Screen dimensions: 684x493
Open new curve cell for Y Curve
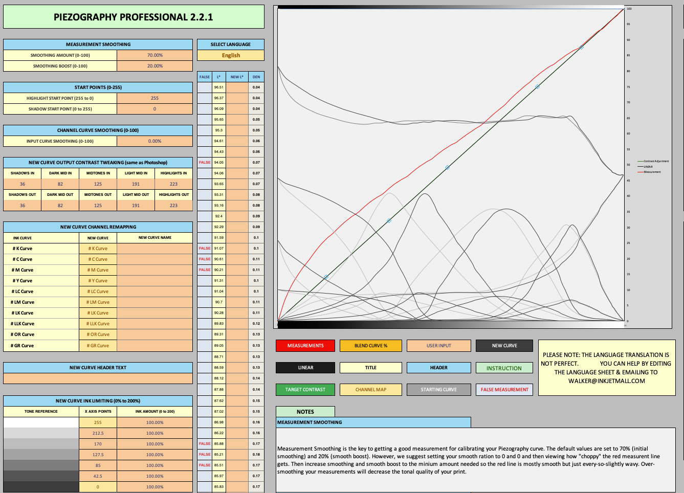98,281
